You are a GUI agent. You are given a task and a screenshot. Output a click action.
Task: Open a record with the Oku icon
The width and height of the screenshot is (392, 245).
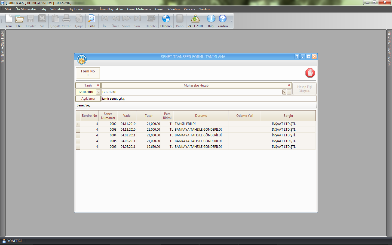pyautogui.click(x=19, y=19)
